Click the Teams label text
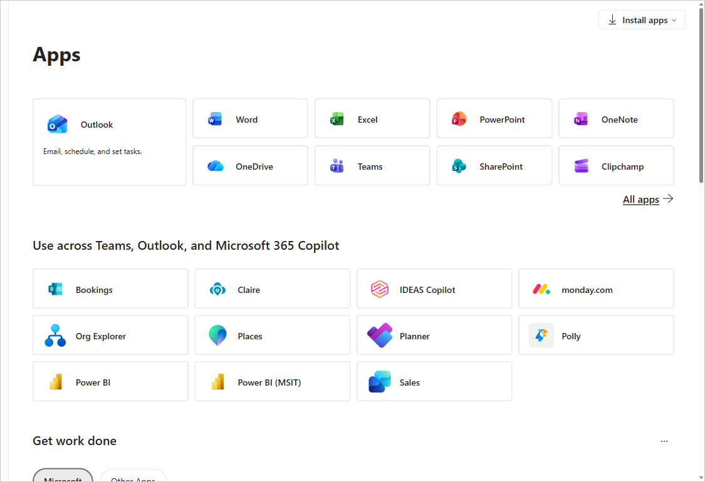The image size is (705, 482). pos(370,167)
